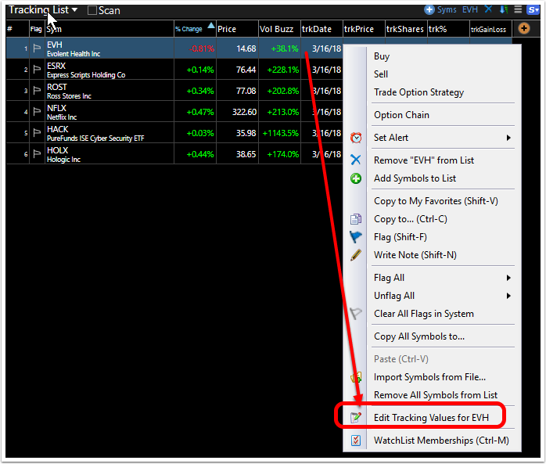Open Option Chain from the context menu
This screenshot has width=546, height=464.
[401, 115]
